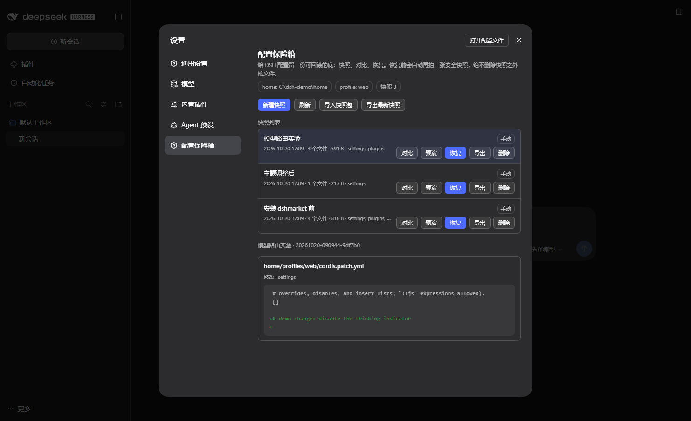The height and width of the screenshot is (421, 691).
Task: Switch to the 模型 settings tab
Action: [203, 84]
